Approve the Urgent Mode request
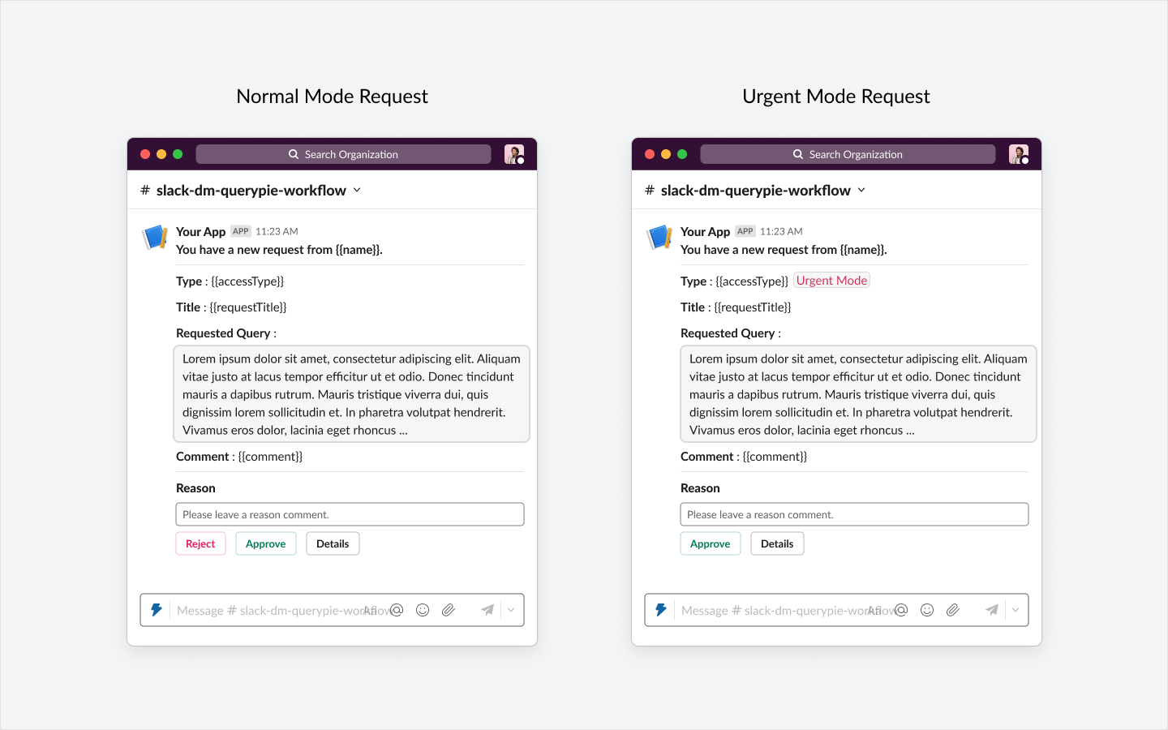The height and width of the screenshot is (730, 1168). click(x=710, y=543)
